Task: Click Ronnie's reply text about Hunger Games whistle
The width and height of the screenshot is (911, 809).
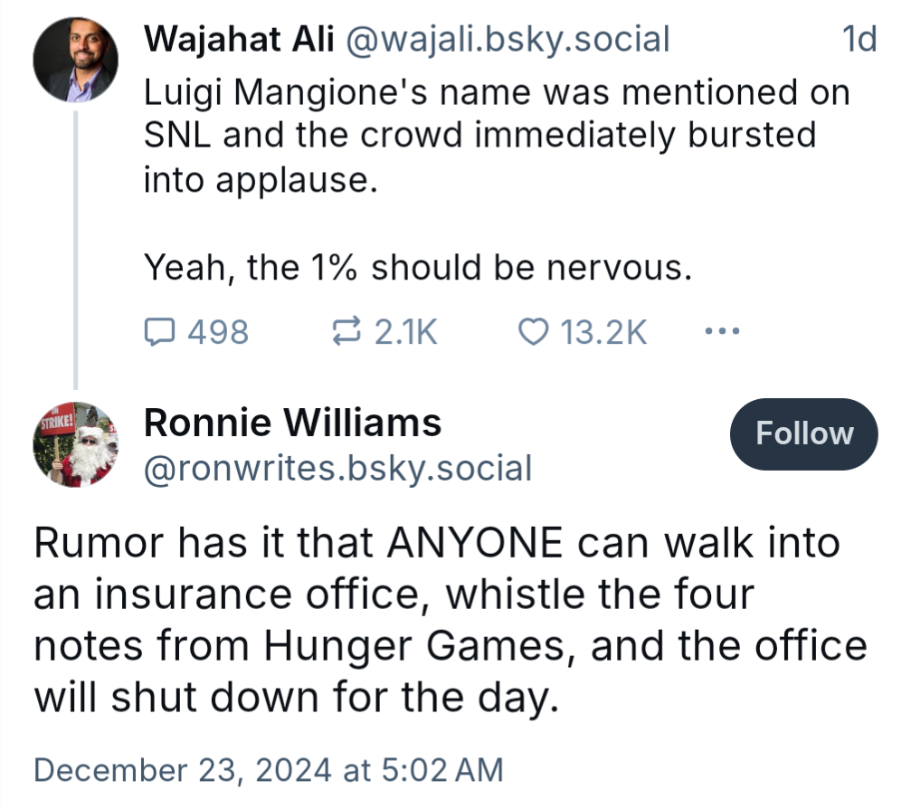Action: 450,621
